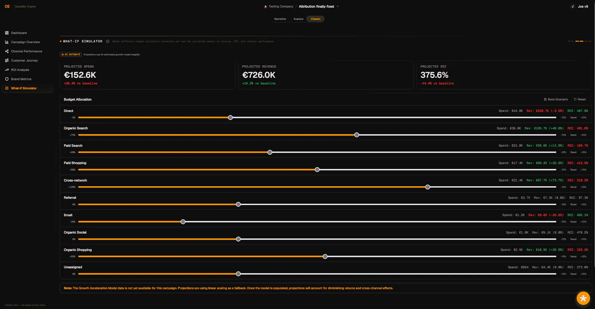Open the Customer Journey route icon

[7, 60]
